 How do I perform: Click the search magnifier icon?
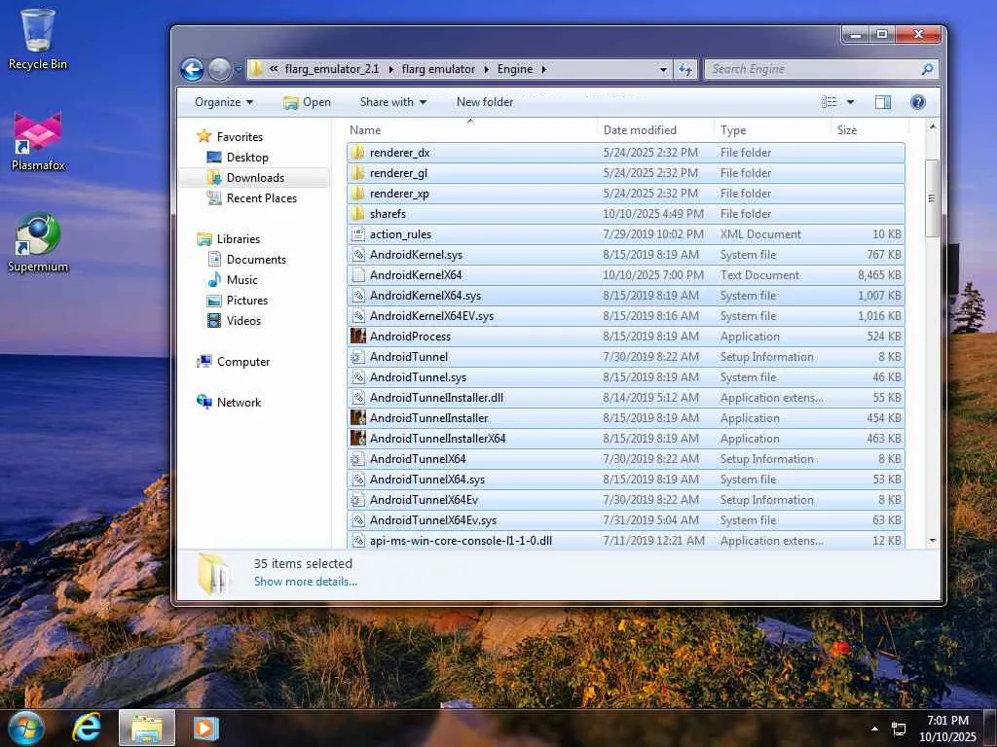[x=927, y=69]
